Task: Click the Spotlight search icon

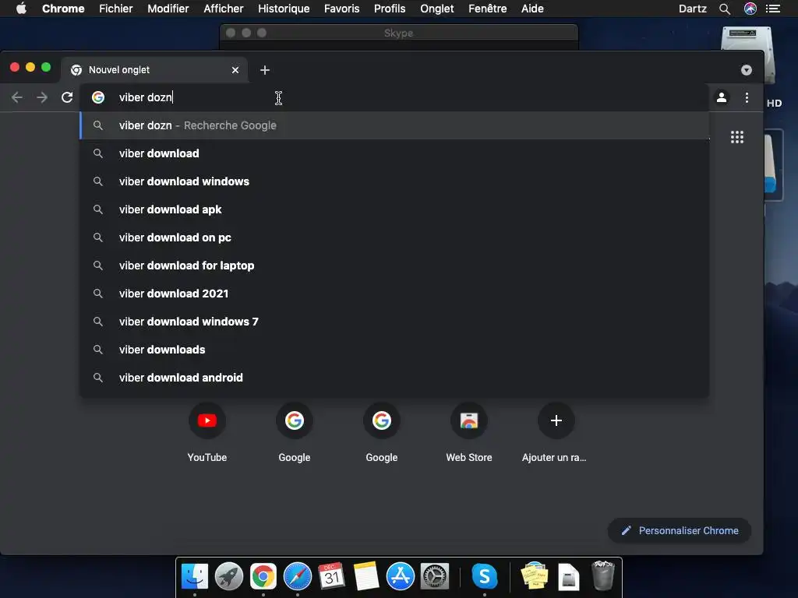Action: pyautogui.click(x=725, y=9)
